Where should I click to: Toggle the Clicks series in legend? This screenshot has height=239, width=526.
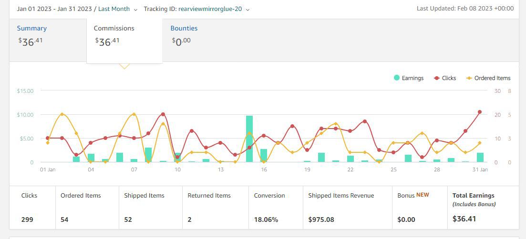coord(445,78)
